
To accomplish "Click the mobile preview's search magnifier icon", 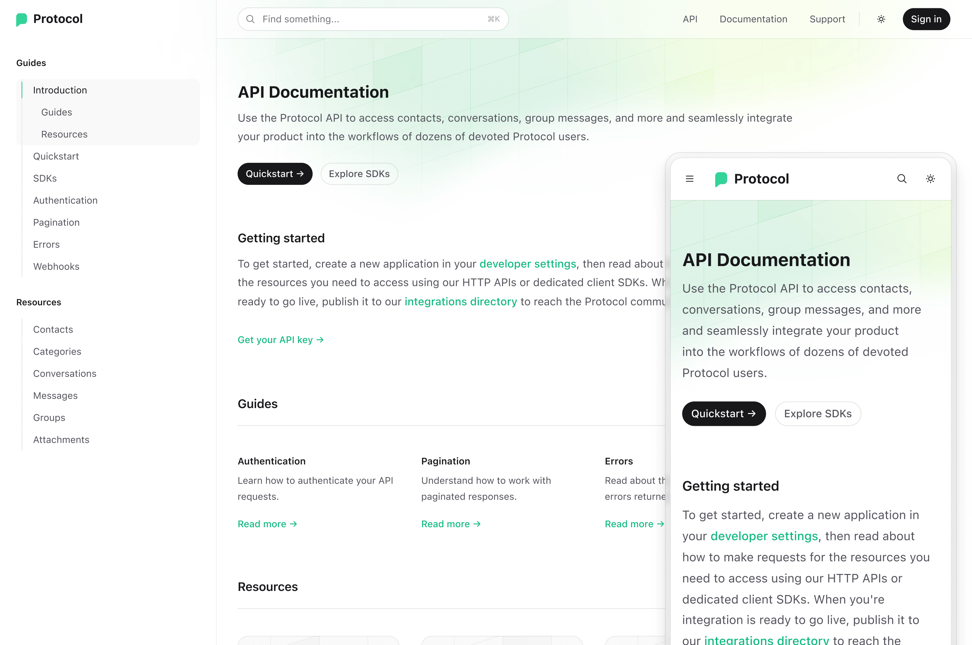I will (x=901, y=179).
